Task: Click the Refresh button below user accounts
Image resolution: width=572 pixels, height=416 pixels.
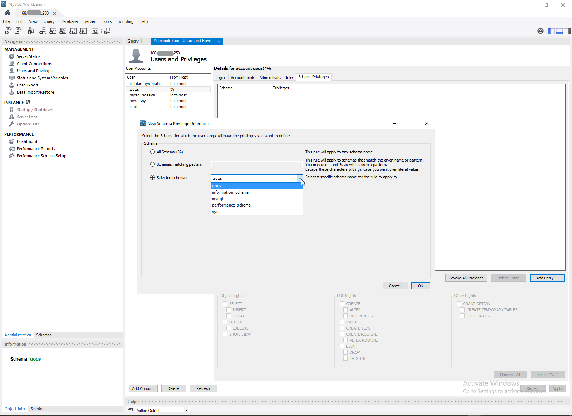Action: coord(203,388)
